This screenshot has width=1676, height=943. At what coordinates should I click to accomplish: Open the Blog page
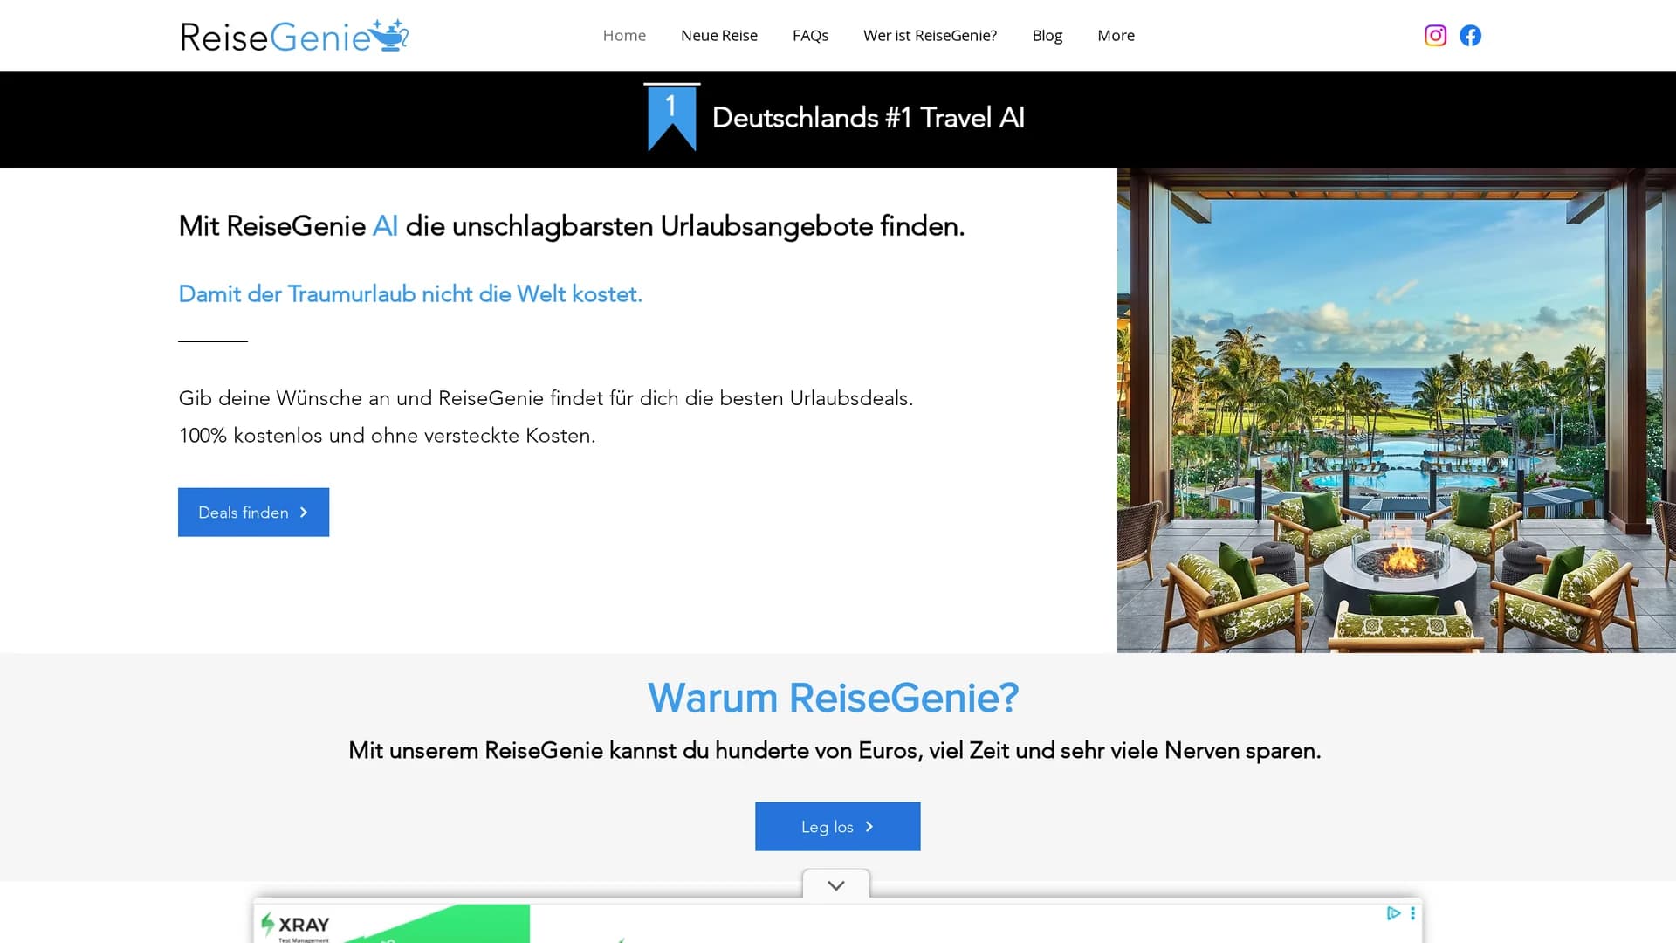tap(1047, 36)
